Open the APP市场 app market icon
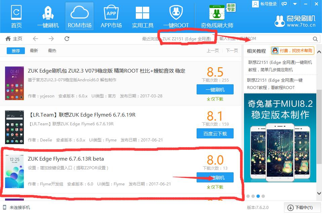 coord(111,13)
